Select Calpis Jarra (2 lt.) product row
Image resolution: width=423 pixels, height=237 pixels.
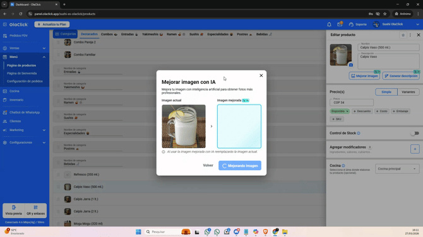(x=189, y=211)
